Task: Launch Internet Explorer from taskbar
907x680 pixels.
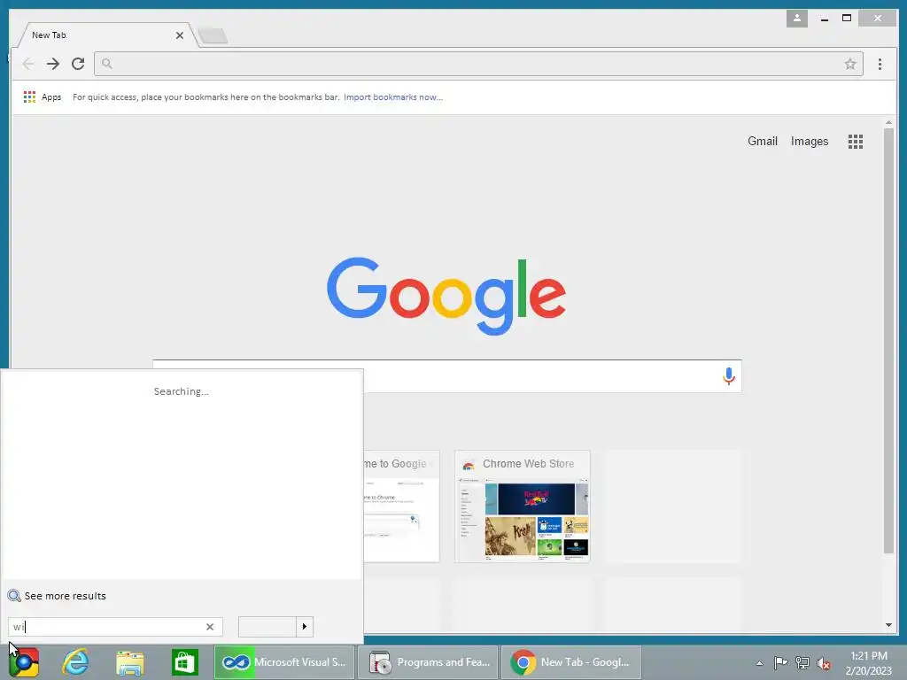Action: pyautogui.click(x=76, y=662)
